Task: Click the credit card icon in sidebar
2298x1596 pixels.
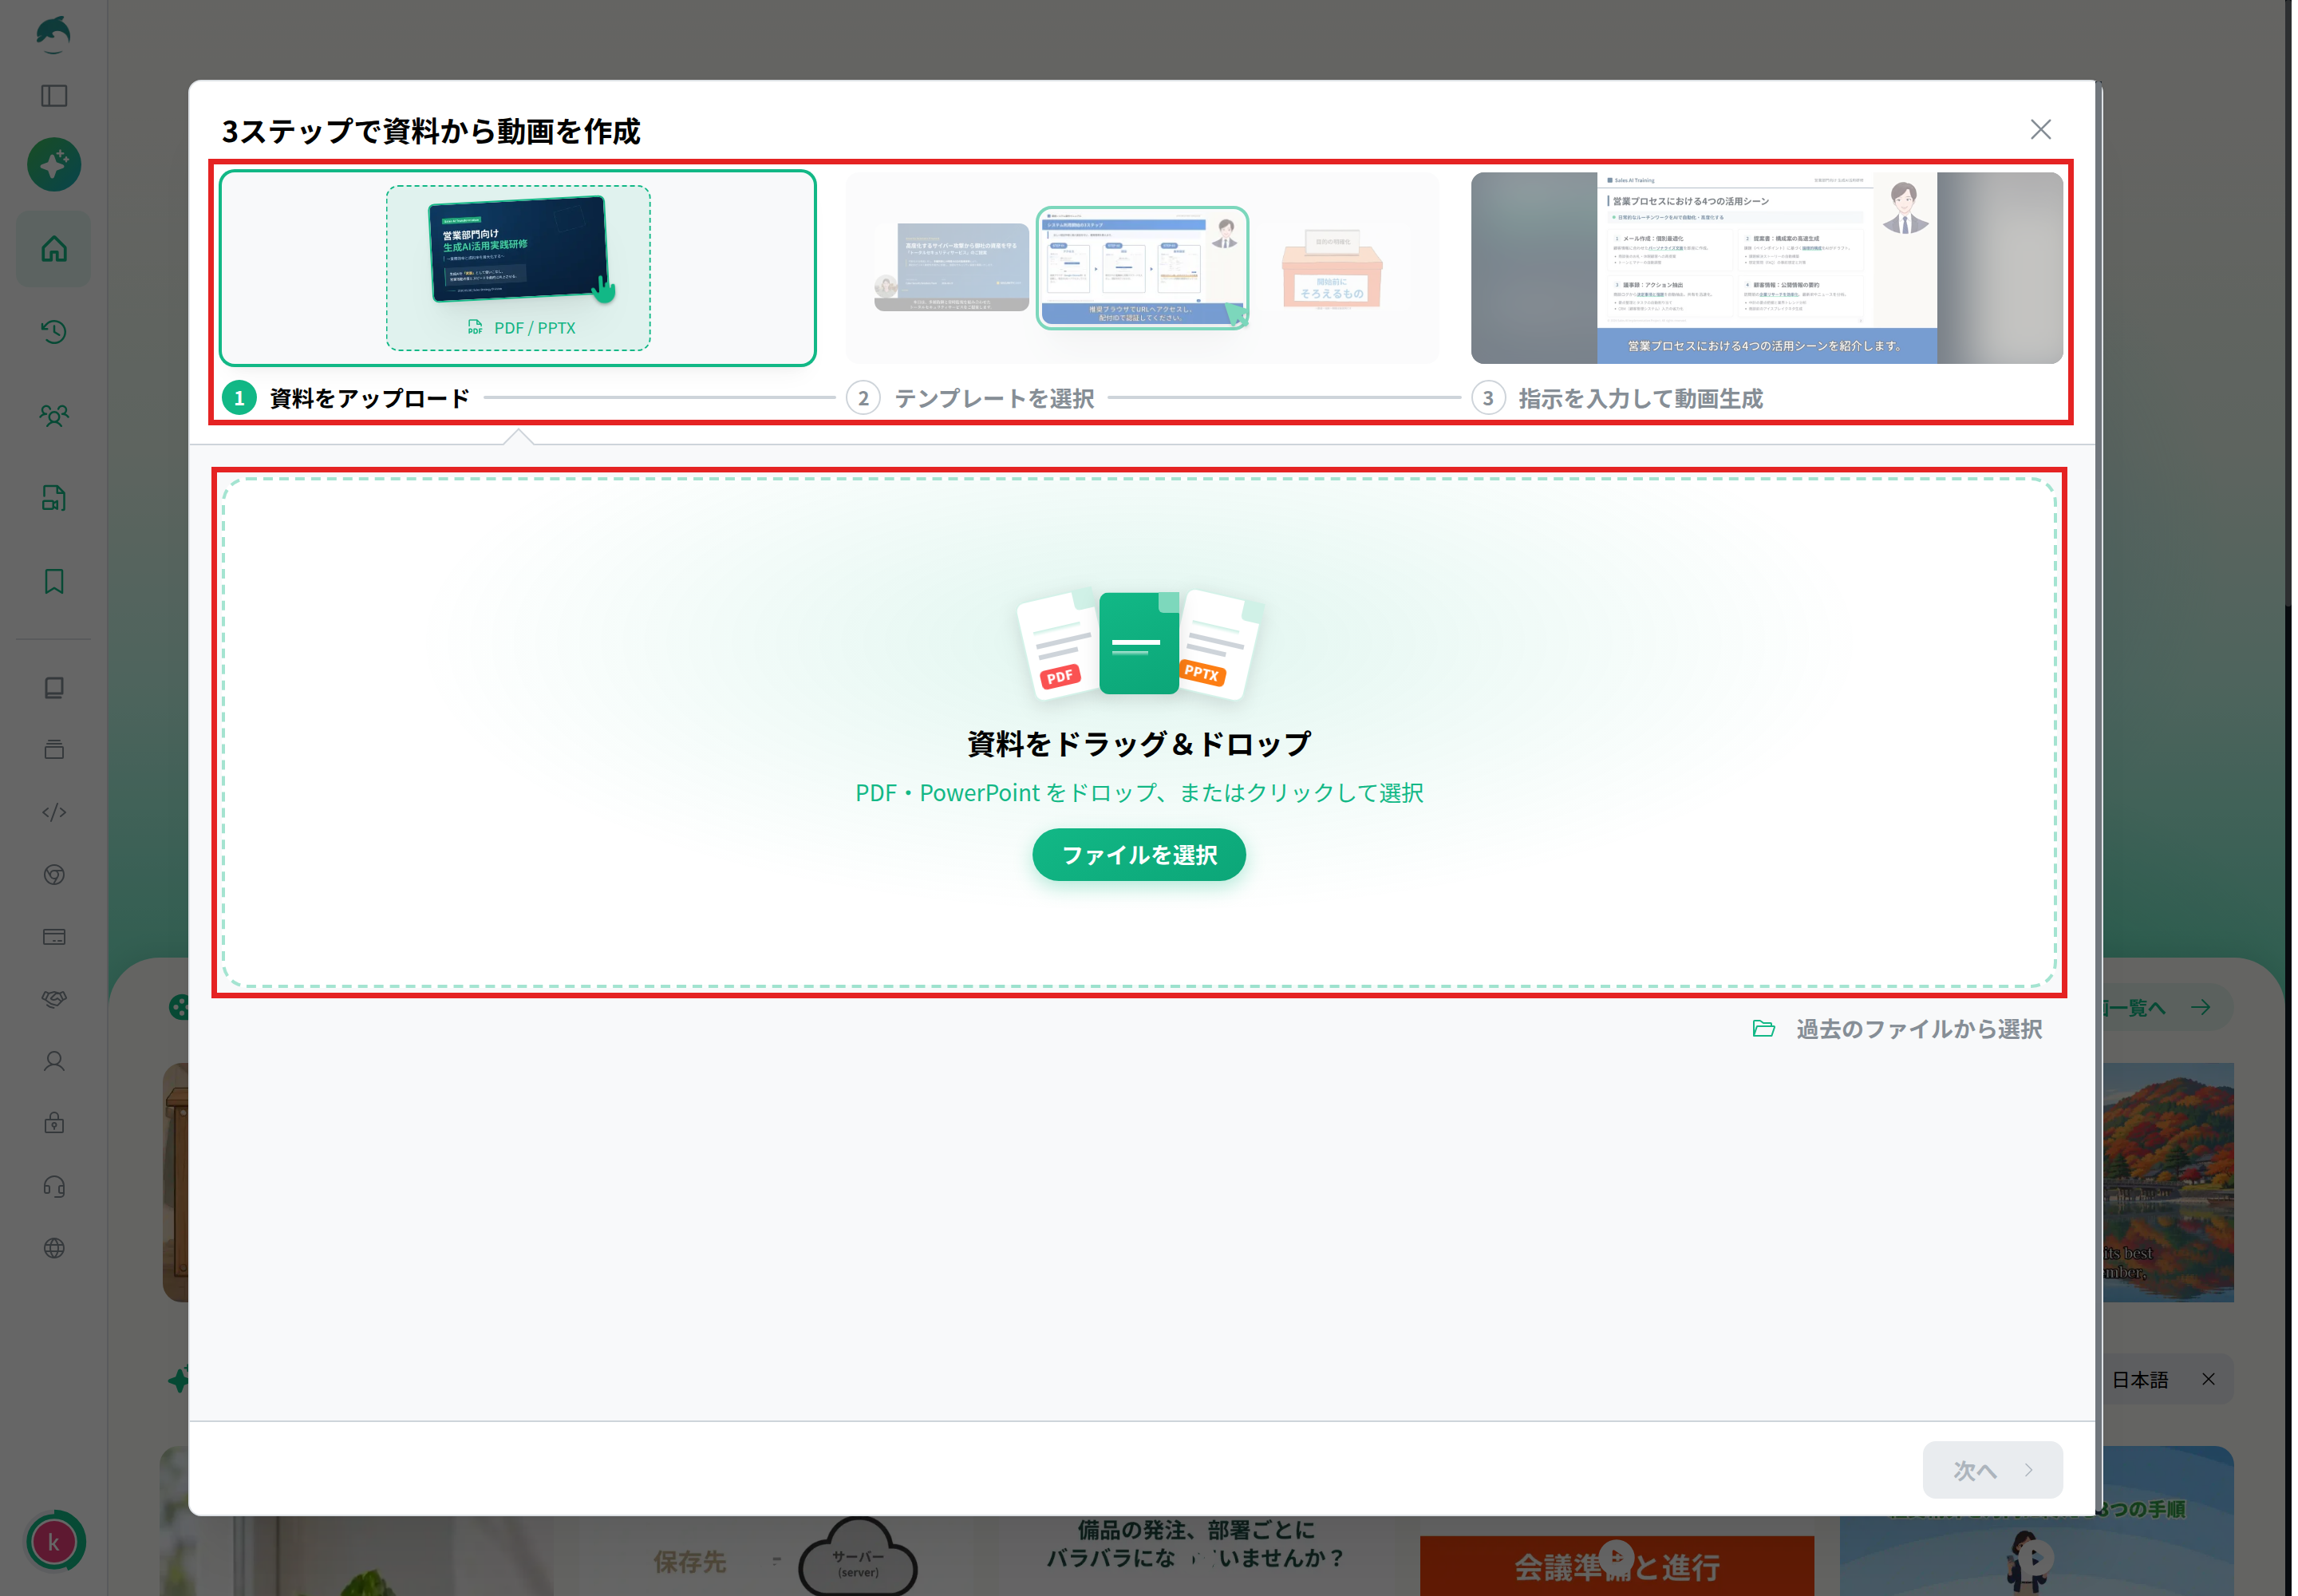Action: (x=54, y=937)
